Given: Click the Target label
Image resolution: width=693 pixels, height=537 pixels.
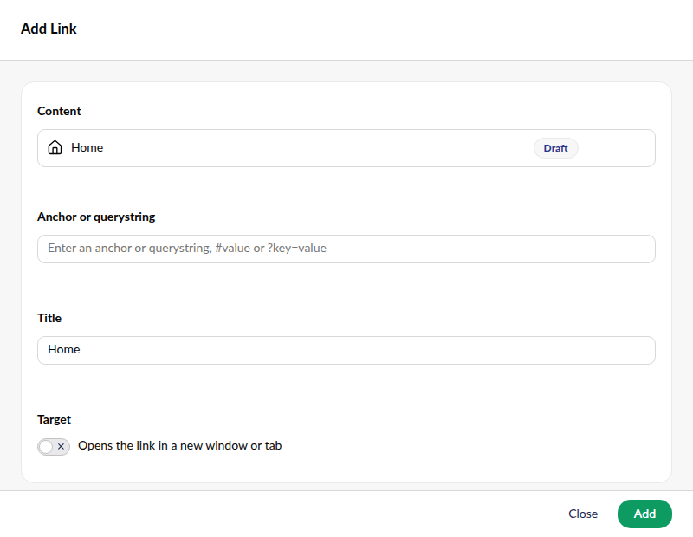Looking at the screenshot, I should click(x=54, y=419).
